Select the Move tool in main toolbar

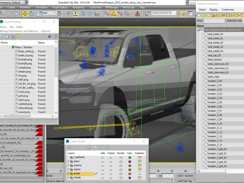(x=25, y=14)
